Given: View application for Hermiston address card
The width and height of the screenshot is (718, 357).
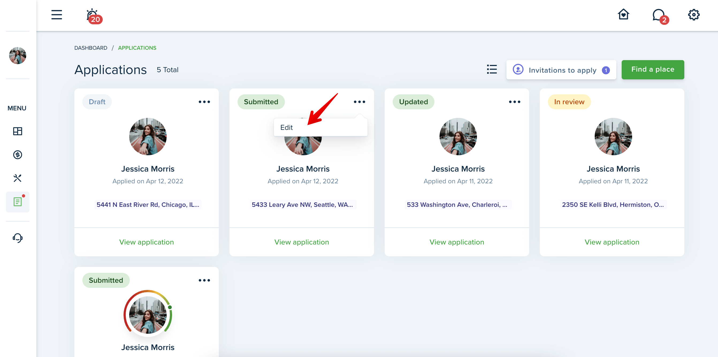Looking at the screenshot, I should 612,242.
